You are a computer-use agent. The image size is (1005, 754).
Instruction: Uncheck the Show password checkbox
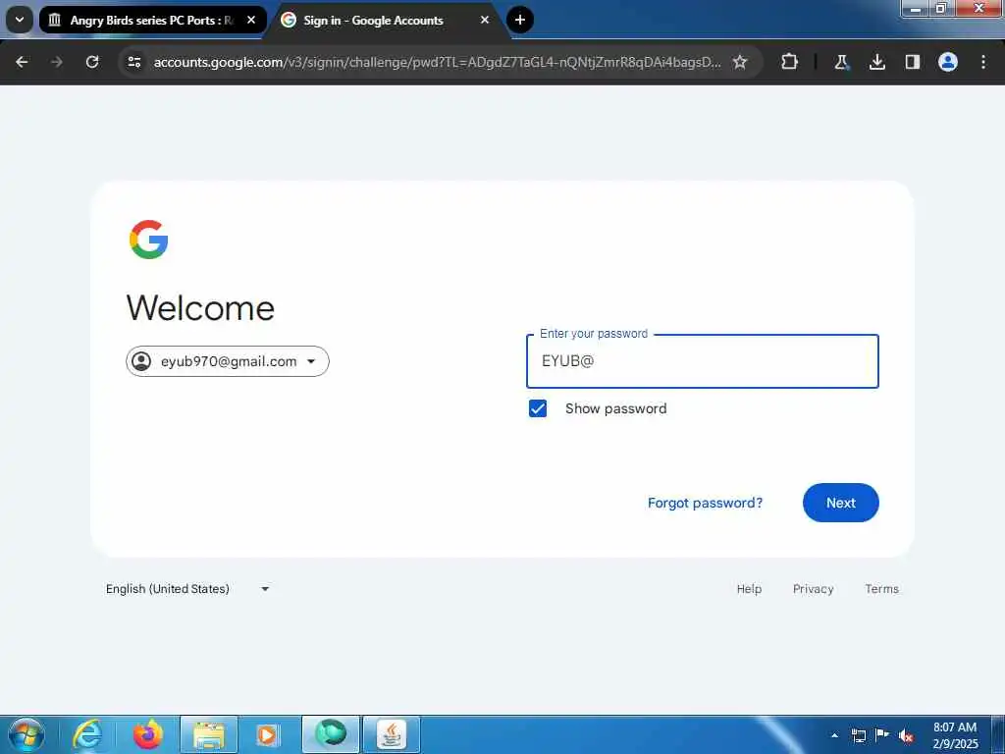[x=538, y=408]
